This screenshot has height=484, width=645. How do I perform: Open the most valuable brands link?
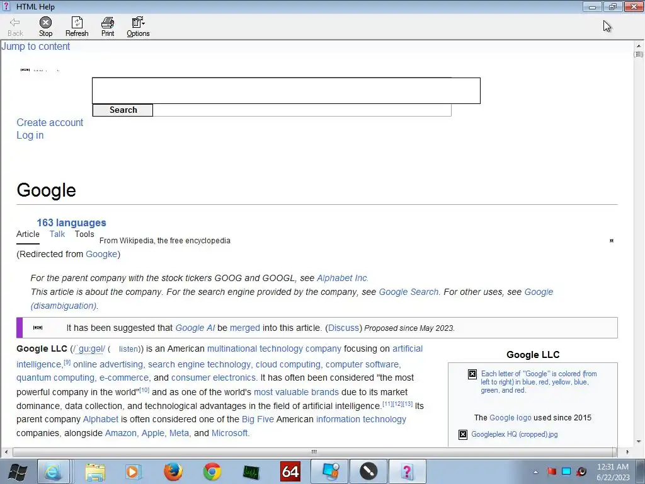coord(296,392)
